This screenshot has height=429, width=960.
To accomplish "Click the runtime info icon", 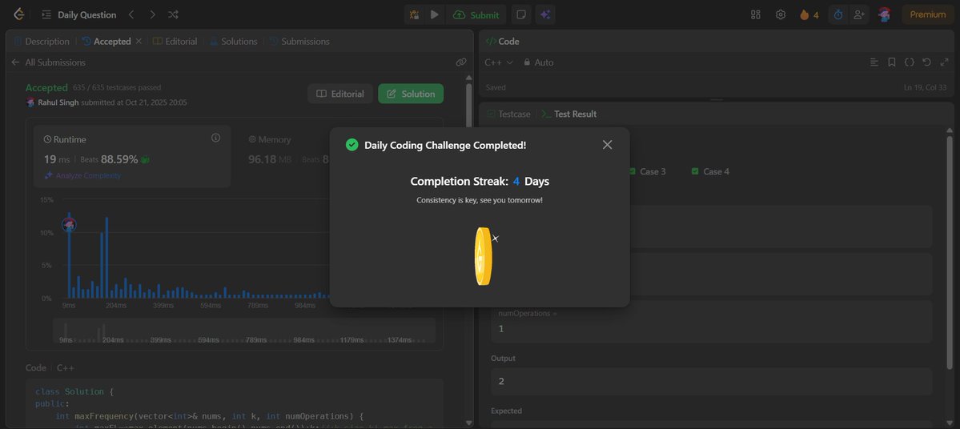I will pyautogui.click(x=215, y=138).
